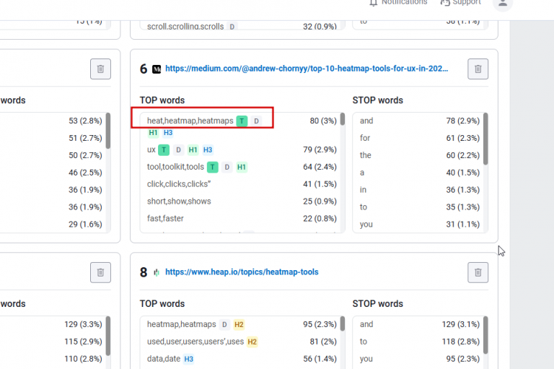Click the 129 (3.1%) stop word count
Screen dimensions: 554x369
461,324
